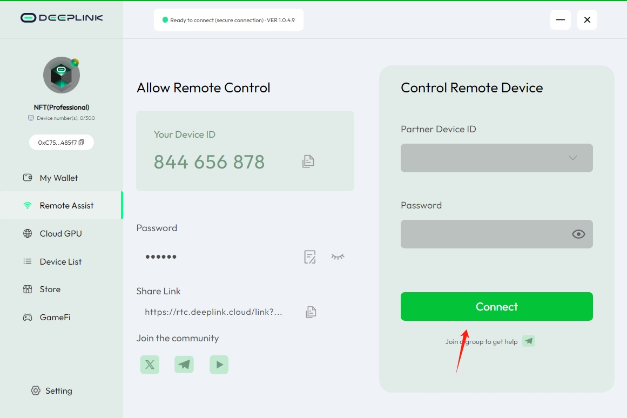Click the share link URL text
The image size is (627, 418).
(213, 312)
